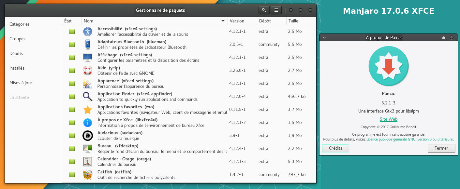Open the GNU public license link
460x189 pixels.
[x=409, y=139]
